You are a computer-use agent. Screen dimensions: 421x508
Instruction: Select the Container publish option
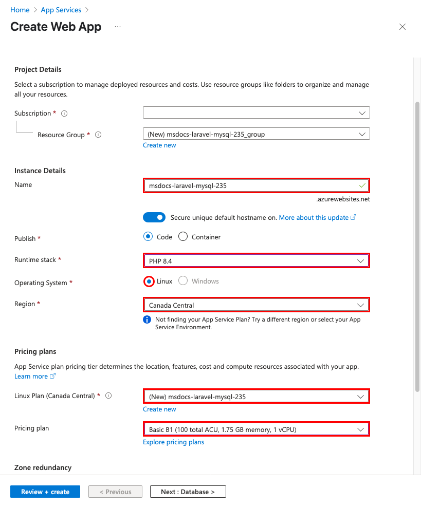pyautogui.click(x=182, y=236)
